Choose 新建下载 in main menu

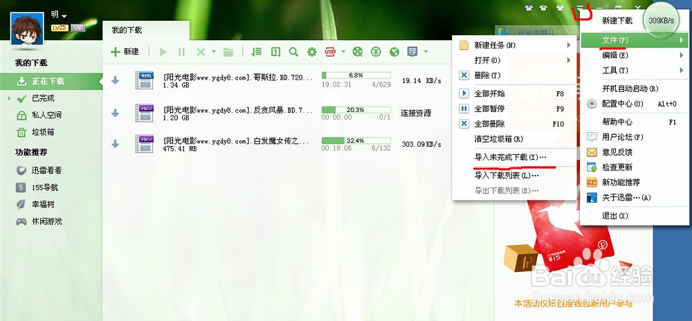[x=617, y=21]
